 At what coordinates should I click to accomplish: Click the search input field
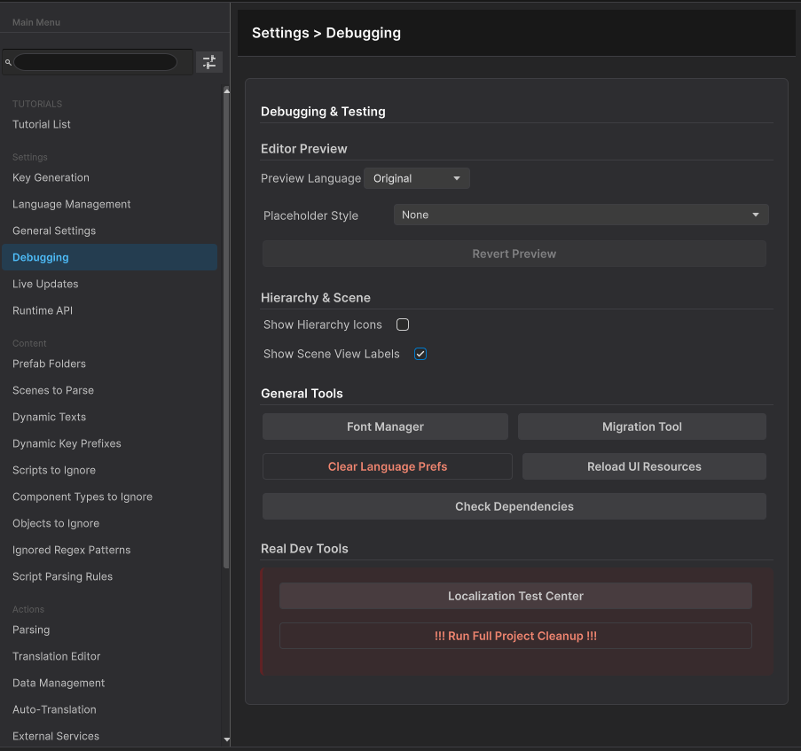click(98, 62)
